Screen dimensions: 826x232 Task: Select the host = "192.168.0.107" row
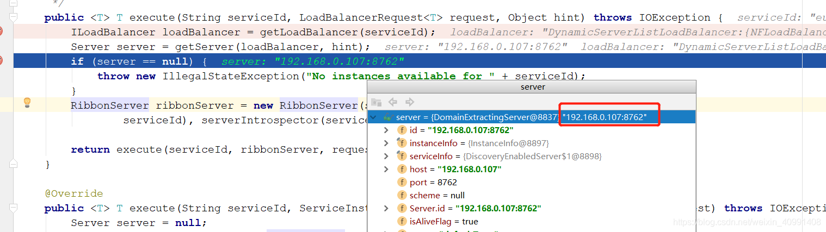click(532, 169)
